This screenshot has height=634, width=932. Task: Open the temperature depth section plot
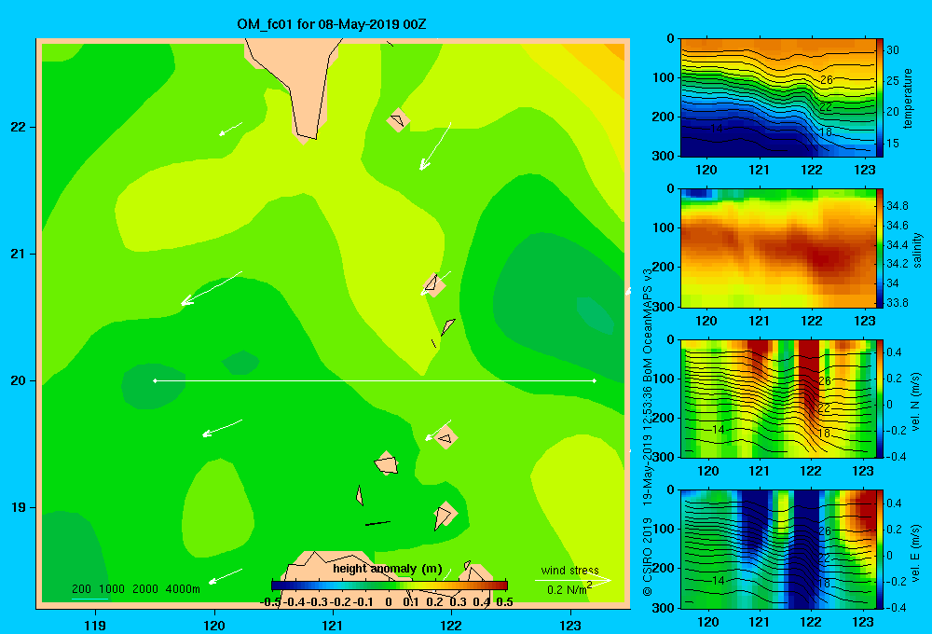point(778,98)
